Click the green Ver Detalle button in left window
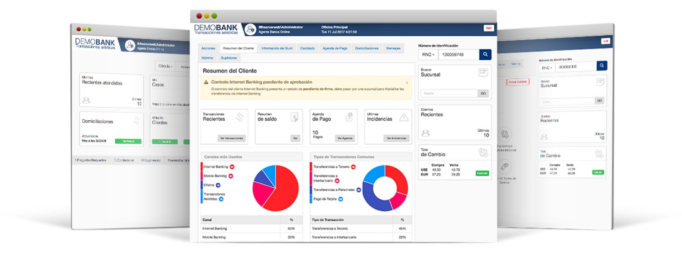 click(x=128, y=141)
